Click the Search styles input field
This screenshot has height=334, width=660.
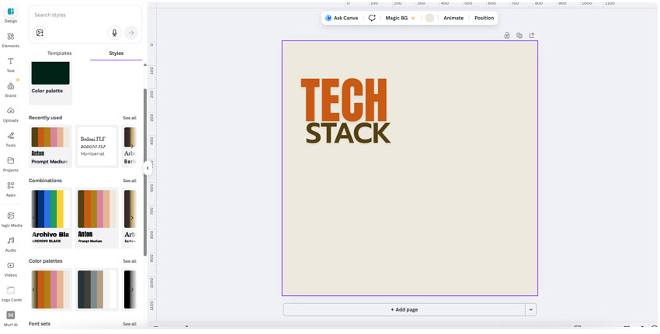[78, 15]
